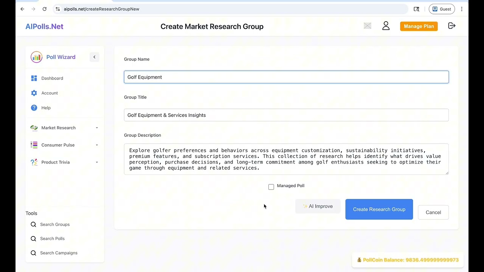484x272 pixels.
Task: Cancel the research group creation
Action: point(433,212)
